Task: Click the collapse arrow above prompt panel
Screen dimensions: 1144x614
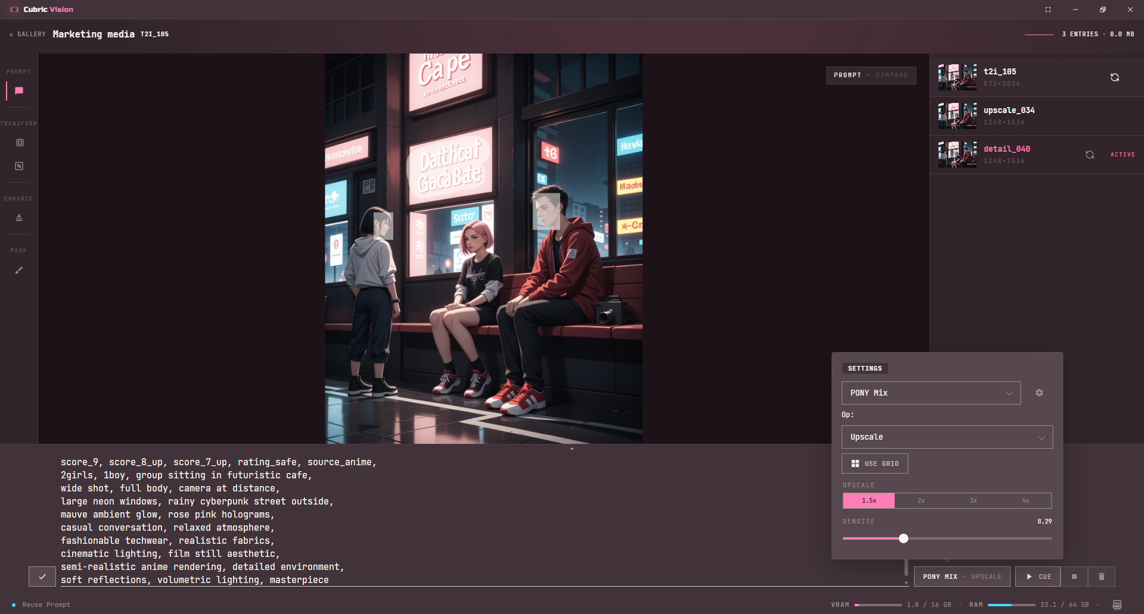Action: click(x=572, y=448)
